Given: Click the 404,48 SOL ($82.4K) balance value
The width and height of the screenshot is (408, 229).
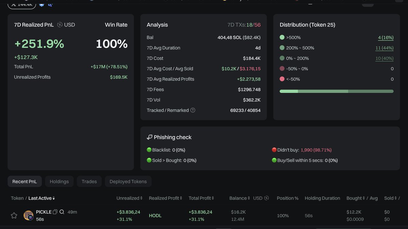Looking at the screenshot, I should (x=239, y=37).
